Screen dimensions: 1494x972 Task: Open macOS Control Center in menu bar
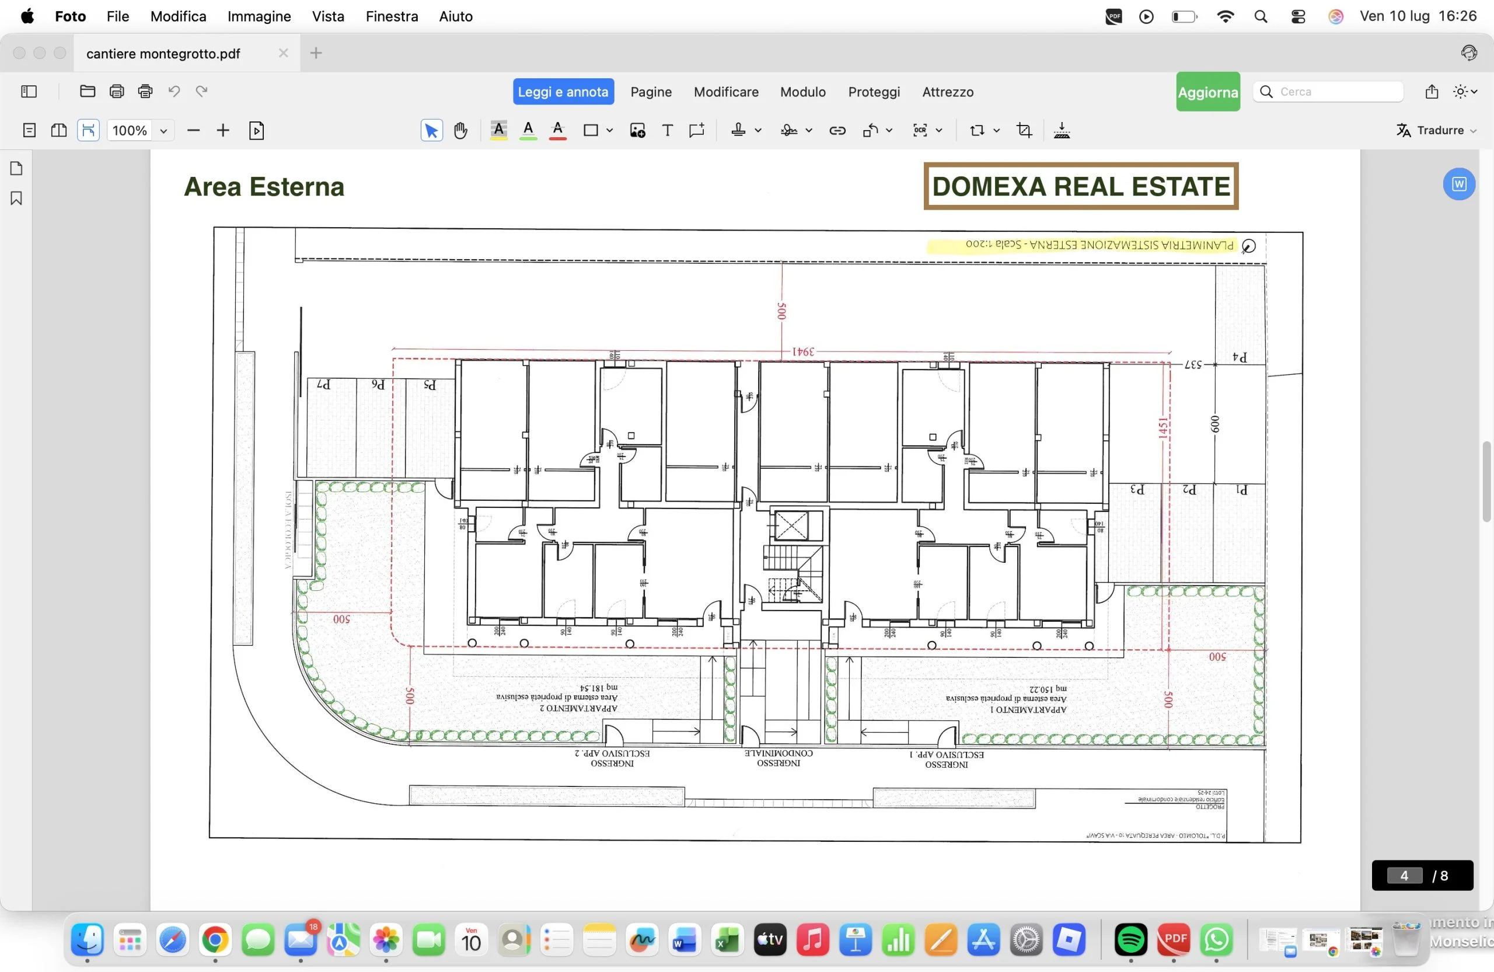[x=1298, y=17]
